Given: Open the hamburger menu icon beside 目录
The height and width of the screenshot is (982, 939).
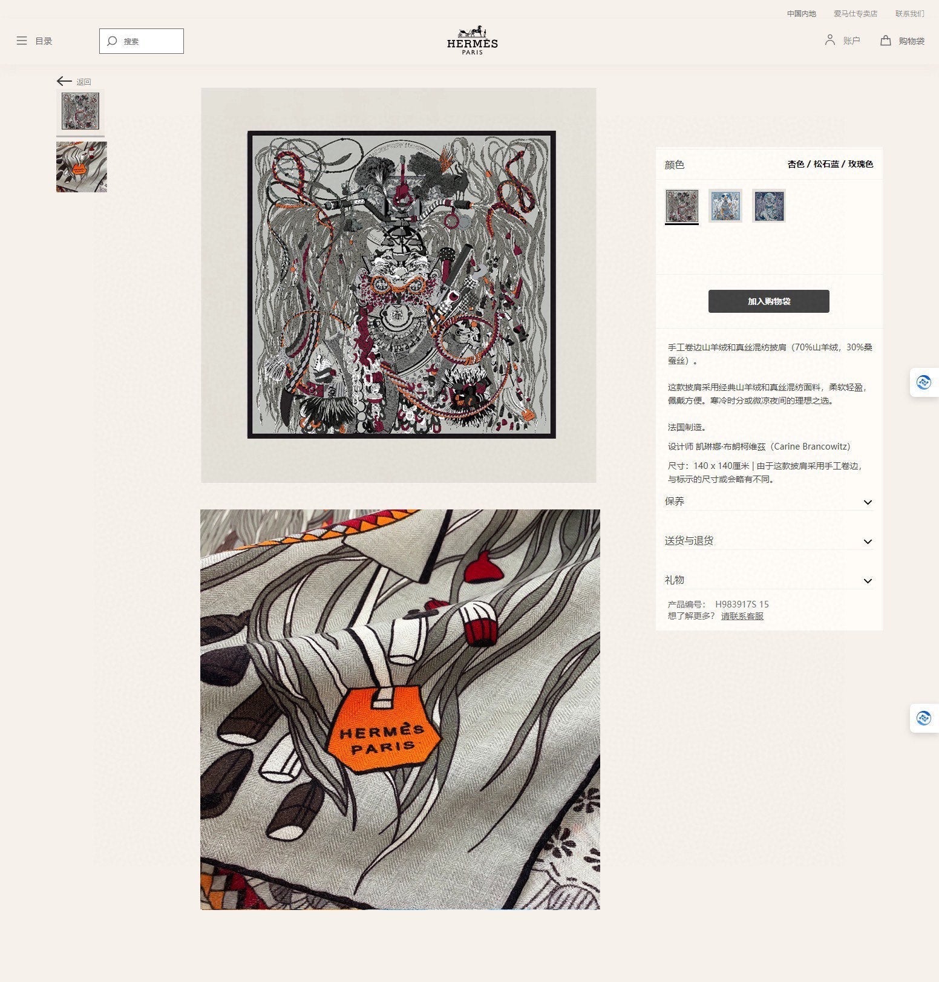Looking at the screenshot, I should coord(22,41).
